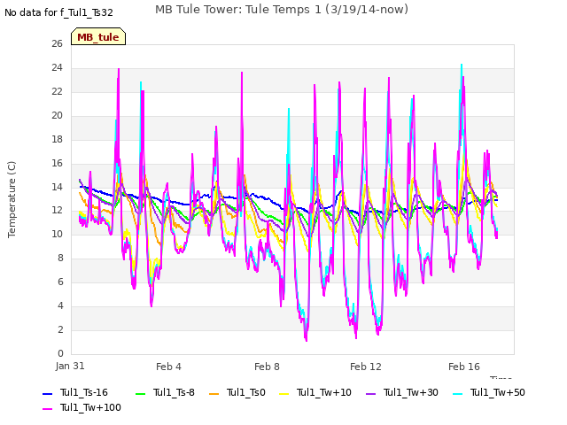
Task: Toggle the Tul1_Tw+10 legend entry
Action: (315, 392)
